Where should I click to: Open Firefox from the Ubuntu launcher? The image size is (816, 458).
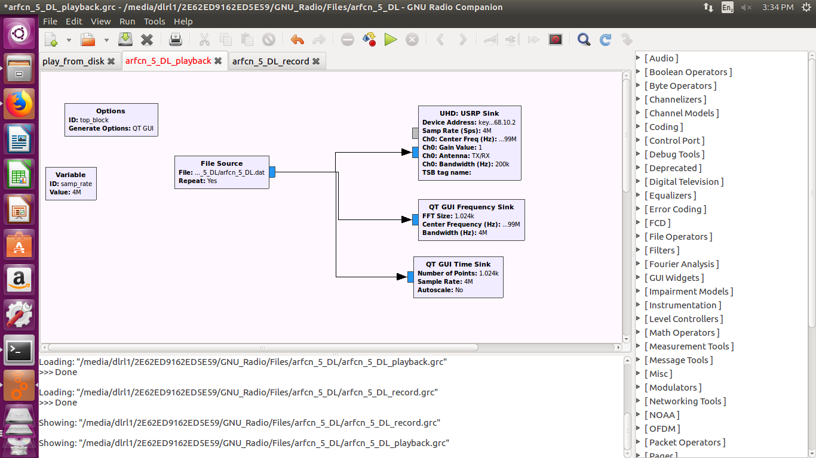(19, 104)
